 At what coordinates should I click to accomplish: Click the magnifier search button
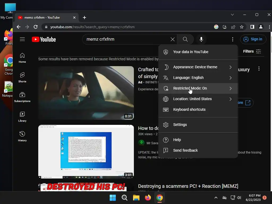(x=185, y=39)
